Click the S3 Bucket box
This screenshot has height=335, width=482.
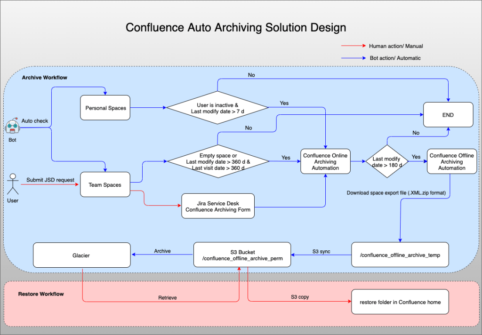pyautogui.click(x=242, y=255)
